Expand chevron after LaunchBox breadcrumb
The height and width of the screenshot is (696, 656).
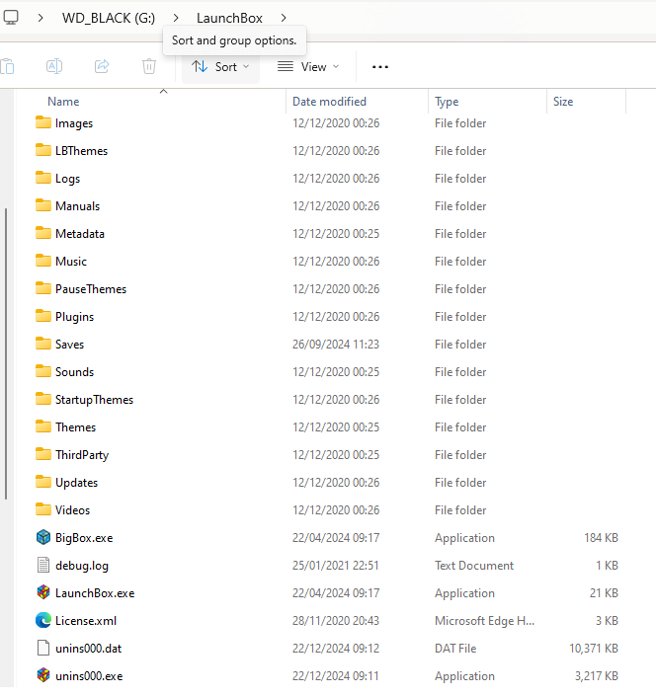[284, 18]
